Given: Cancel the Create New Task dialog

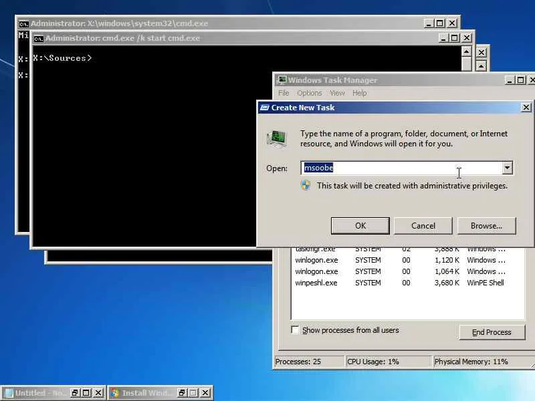Looking at the screenshot, I should click(x=423, y=226).
